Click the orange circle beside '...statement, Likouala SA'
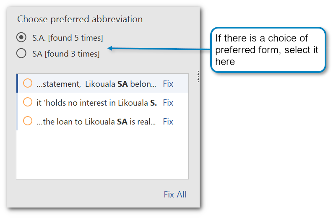 28,83
